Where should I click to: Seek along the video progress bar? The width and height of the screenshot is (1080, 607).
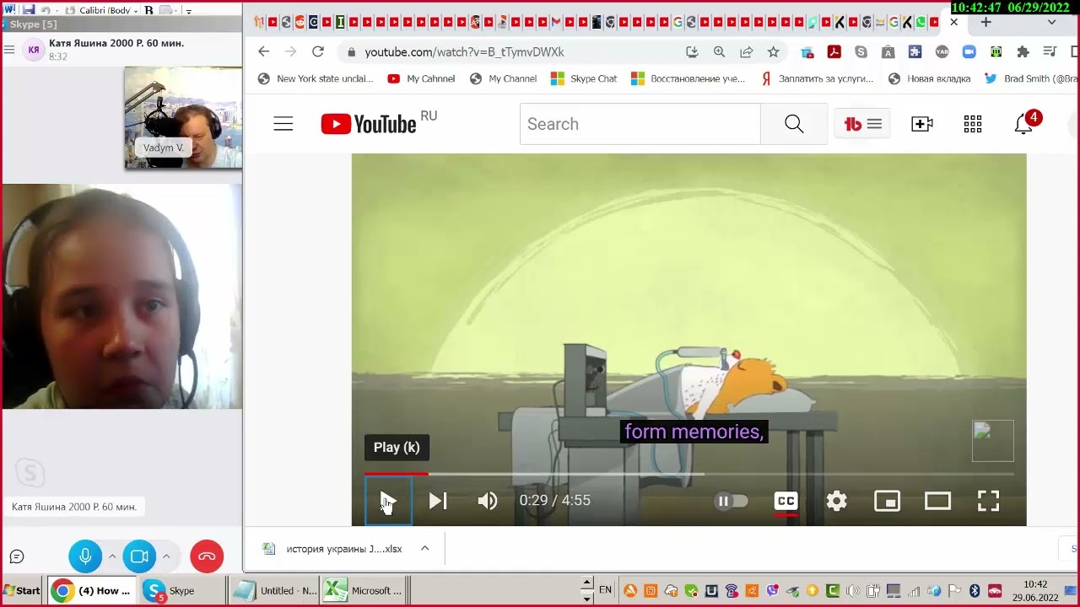pyautogui.click(x=688, y=474)
